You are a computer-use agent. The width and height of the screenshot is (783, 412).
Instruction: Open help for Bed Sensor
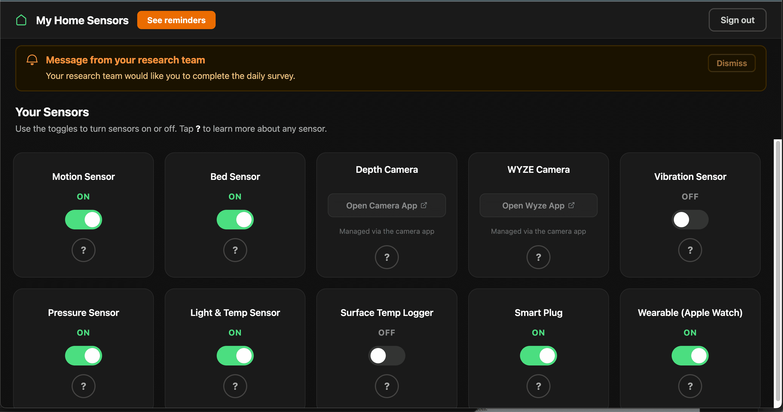pyautogui.click(x=235, y=250)
